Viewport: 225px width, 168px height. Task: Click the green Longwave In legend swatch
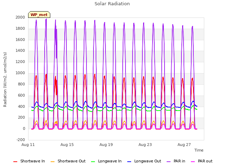tap(93, 162)
